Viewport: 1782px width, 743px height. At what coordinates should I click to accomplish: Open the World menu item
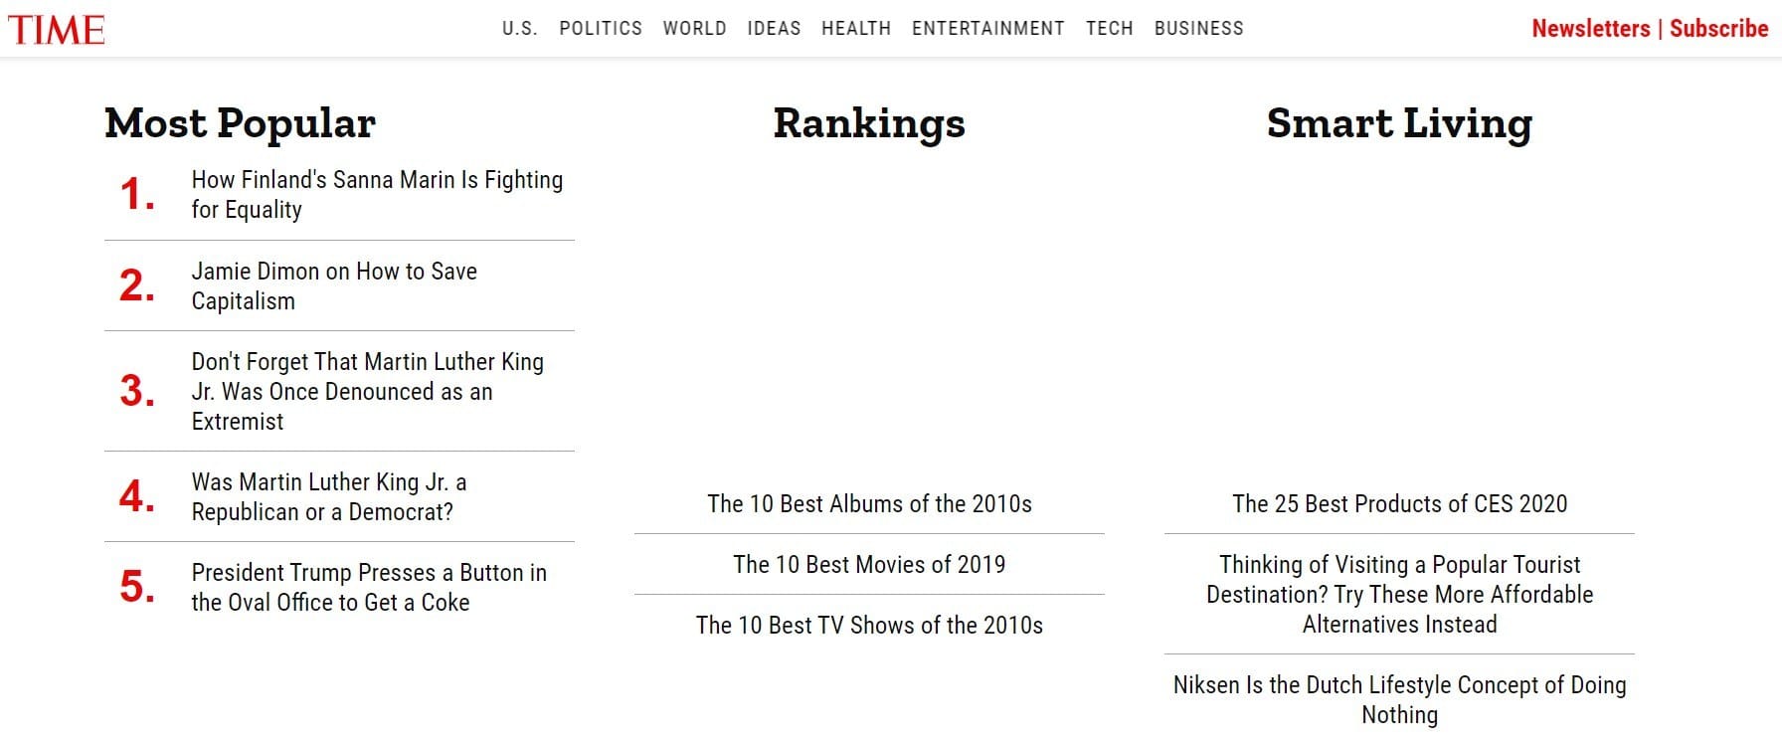[x=694, y=29]
